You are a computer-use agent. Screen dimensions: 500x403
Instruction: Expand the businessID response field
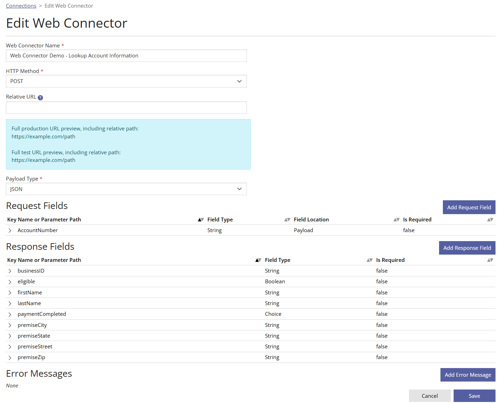(10, 271)
